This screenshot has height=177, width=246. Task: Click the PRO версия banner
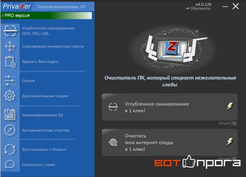[46, 16]
